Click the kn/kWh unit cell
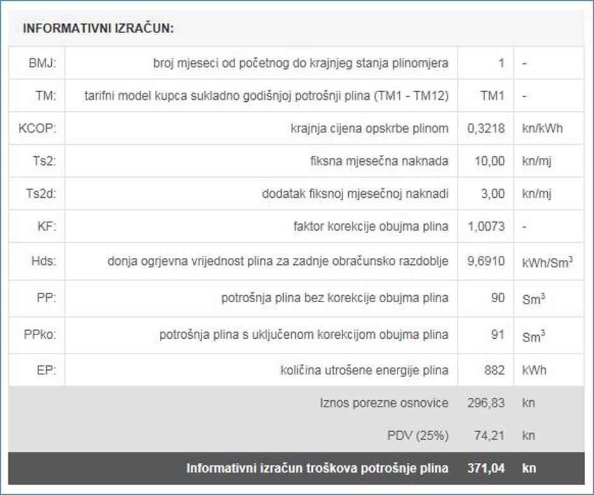The height and width of the screenshot is (495, 594). (x=541, y=128)
